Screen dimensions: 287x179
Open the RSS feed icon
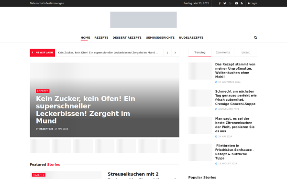pyautogui.click(x=242, y=3)
